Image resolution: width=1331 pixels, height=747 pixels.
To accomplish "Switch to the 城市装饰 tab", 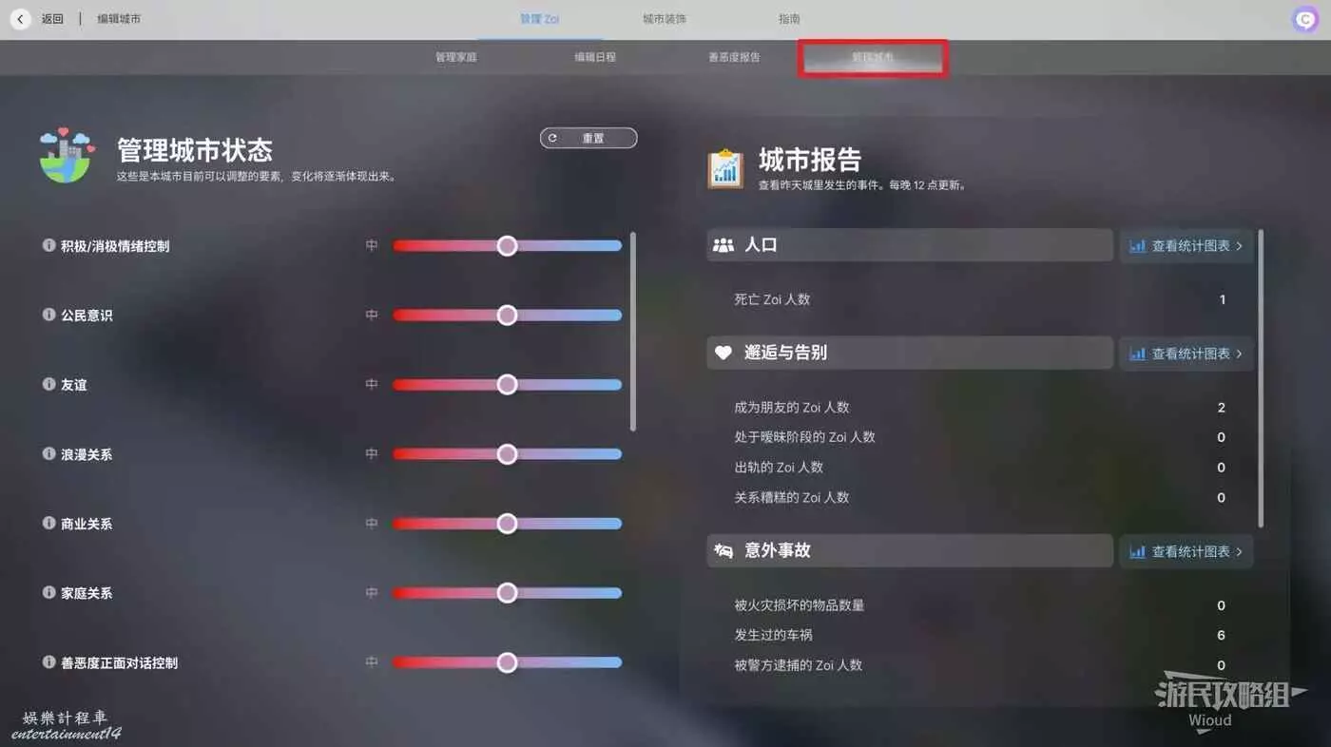I will pyautogui.click(x=664, y=19).
